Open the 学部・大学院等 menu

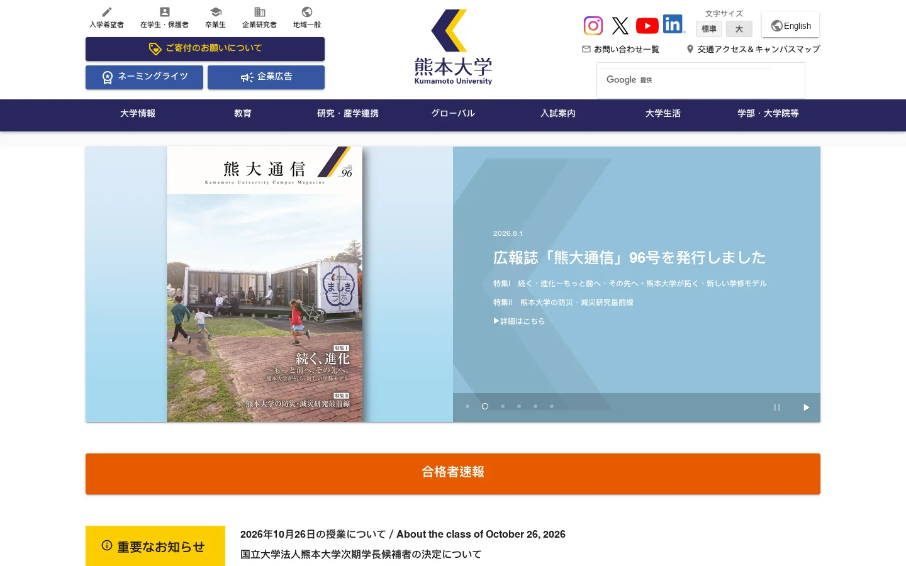tap(768, 114)
